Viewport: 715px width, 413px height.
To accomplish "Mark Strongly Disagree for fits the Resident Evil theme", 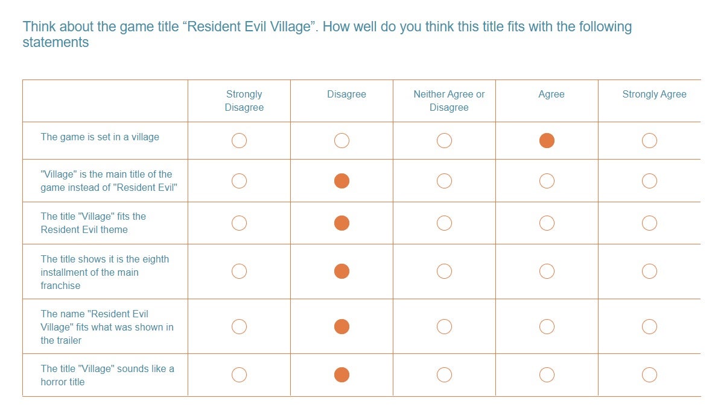I will (239, 223).
